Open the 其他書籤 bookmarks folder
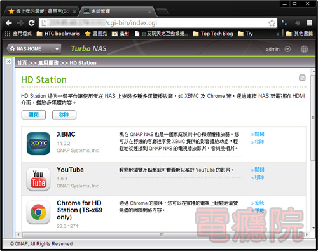This screenshot has height=251, width=318. coord(300,34)
